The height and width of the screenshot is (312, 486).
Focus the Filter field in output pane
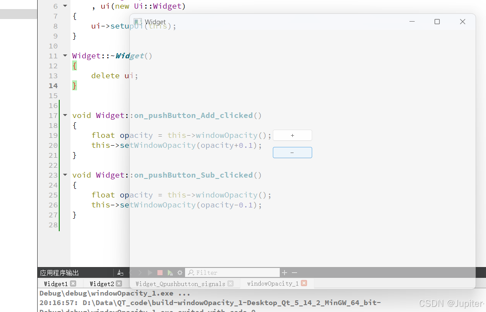[233, 273]
